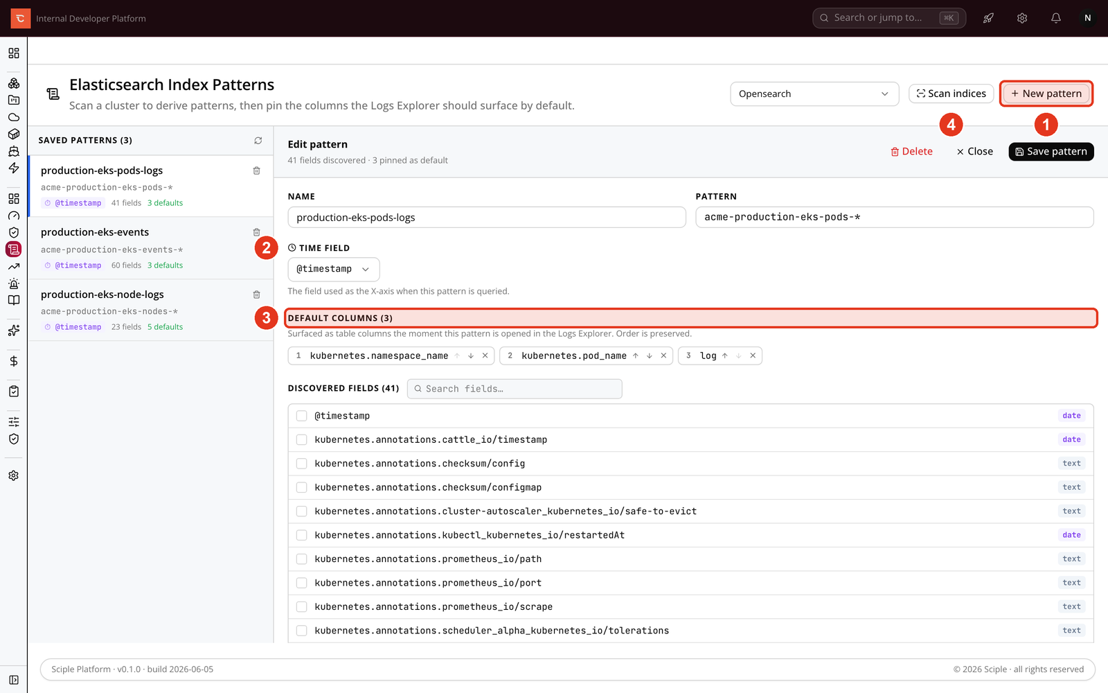Click the Pattern input with acme-production-eks-pods-*
Image resolution: width=1108 pixels, height=693 pixels.
point(895,217)
